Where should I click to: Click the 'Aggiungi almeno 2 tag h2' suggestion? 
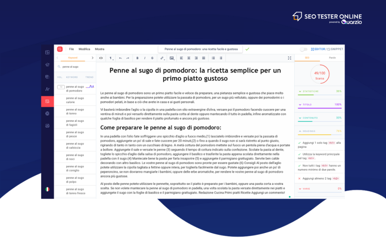320,178
